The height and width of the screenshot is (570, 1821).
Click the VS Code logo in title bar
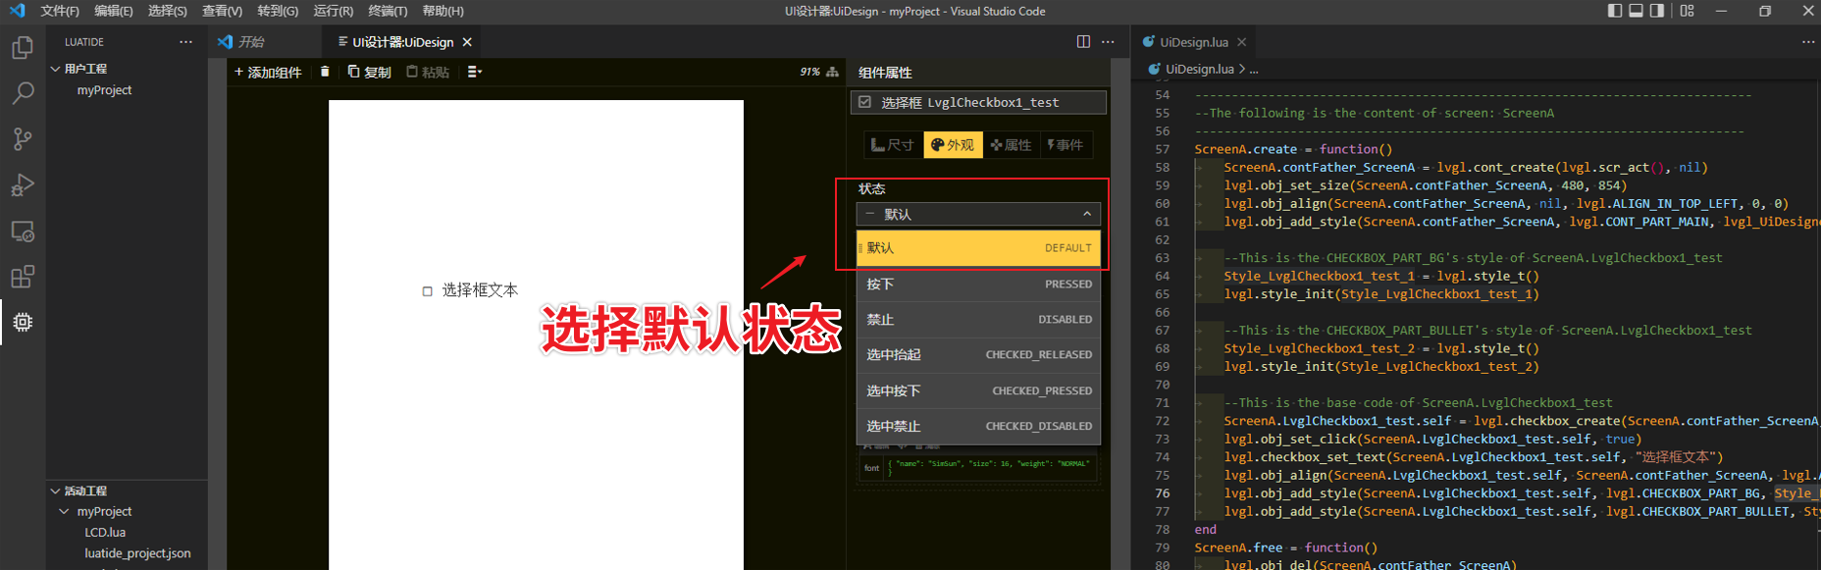pos(17,11)
